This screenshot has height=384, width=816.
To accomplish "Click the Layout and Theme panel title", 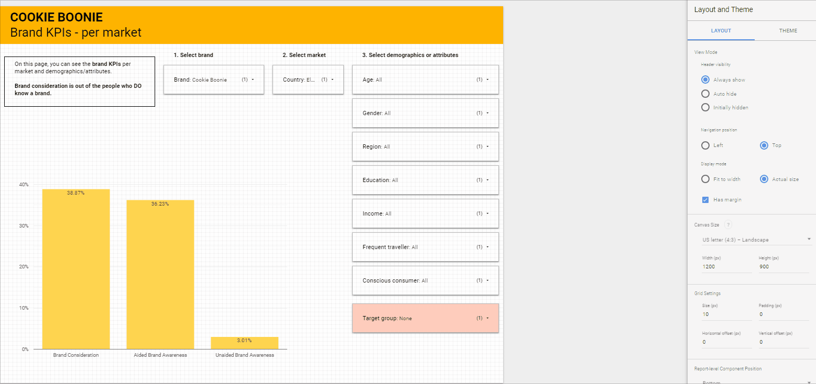I will (x=724, y=9).
